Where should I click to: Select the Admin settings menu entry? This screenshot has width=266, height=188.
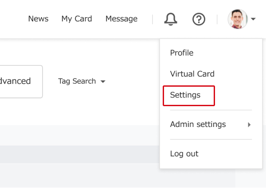(x=198, y=124)
